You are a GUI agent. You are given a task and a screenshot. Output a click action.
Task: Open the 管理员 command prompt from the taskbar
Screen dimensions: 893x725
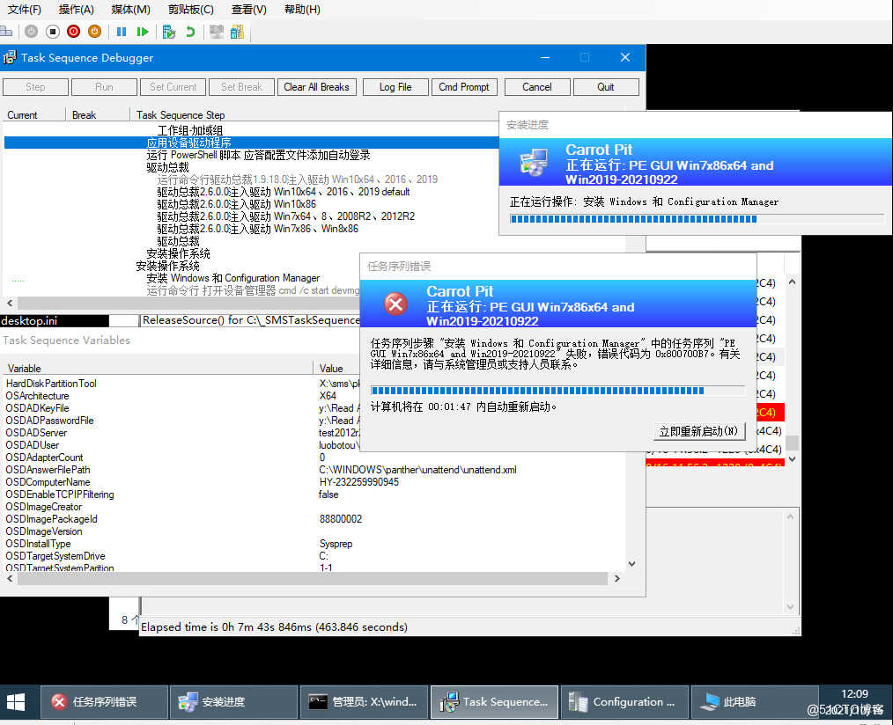(365, 701)
